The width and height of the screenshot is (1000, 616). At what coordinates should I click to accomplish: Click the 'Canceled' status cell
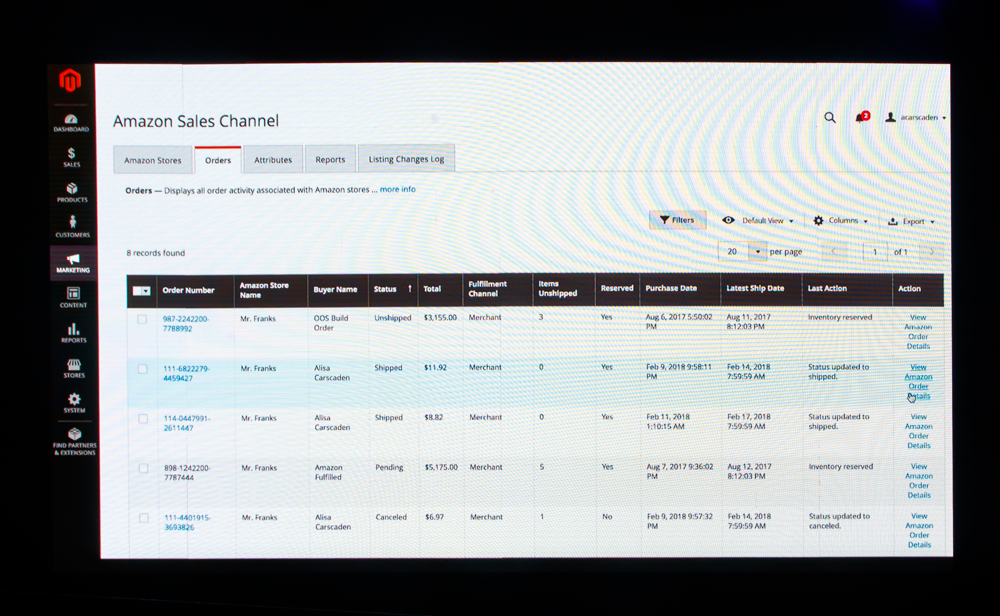point(391,517)
